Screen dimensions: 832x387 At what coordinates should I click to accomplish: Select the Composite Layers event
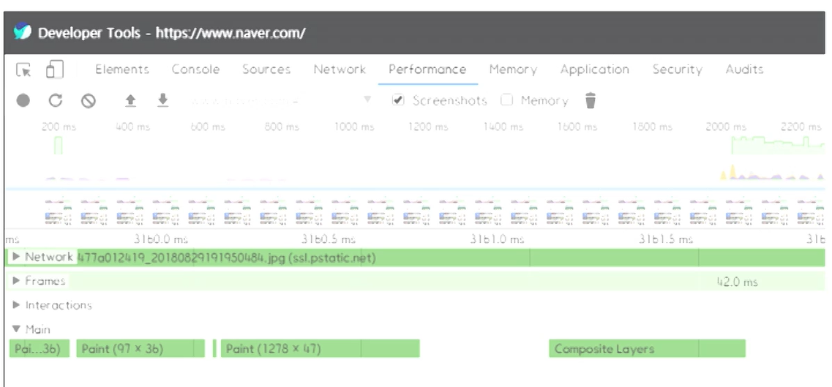(648, 348)
